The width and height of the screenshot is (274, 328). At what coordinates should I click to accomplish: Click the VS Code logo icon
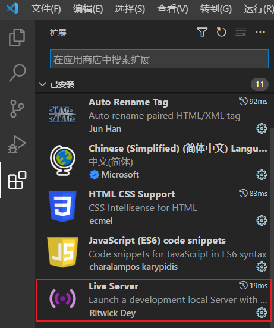coord(12,8)
